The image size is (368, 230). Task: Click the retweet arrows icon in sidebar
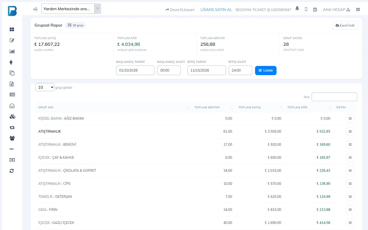pyautogui.click(x=12, y=128)
